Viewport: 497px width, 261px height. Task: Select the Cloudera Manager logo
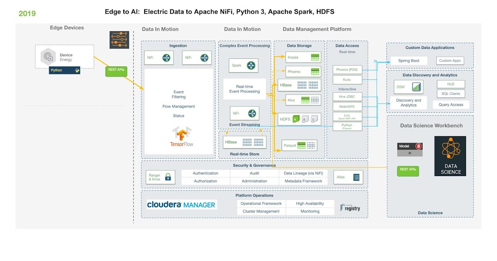click(181, 204)
